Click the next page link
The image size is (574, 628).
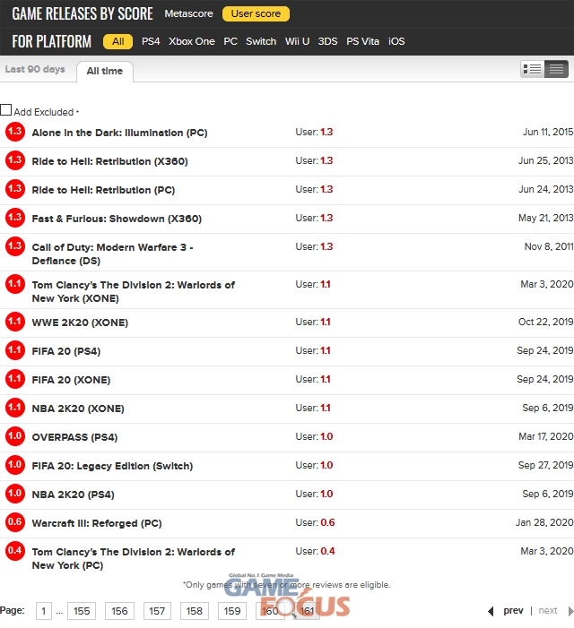point(548,611)
